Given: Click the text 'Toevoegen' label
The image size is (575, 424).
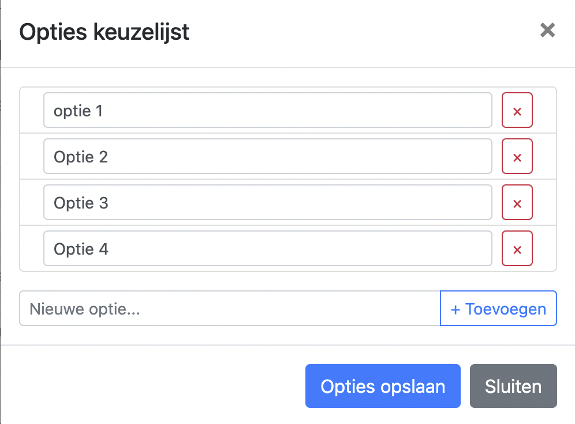Looking at the screenshot, I should [506, 309].
